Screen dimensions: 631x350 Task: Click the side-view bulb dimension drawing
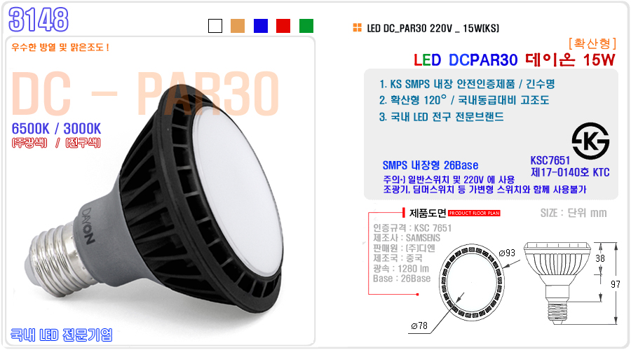click(x=557, y=281)
